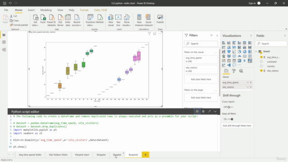Create a New measure
Image resolution: width=288 pixels, height=162 pixels.
tap(139, 20)
